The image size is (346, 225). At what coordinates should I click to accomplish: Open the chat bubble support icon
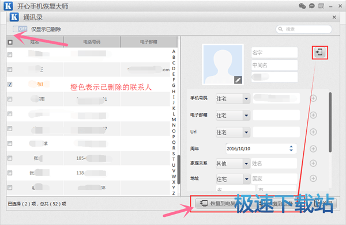coord(311,6)
